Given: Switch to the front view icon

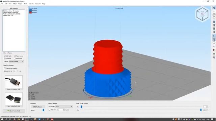Looking at the screenshot, I should tap(214, 29).
